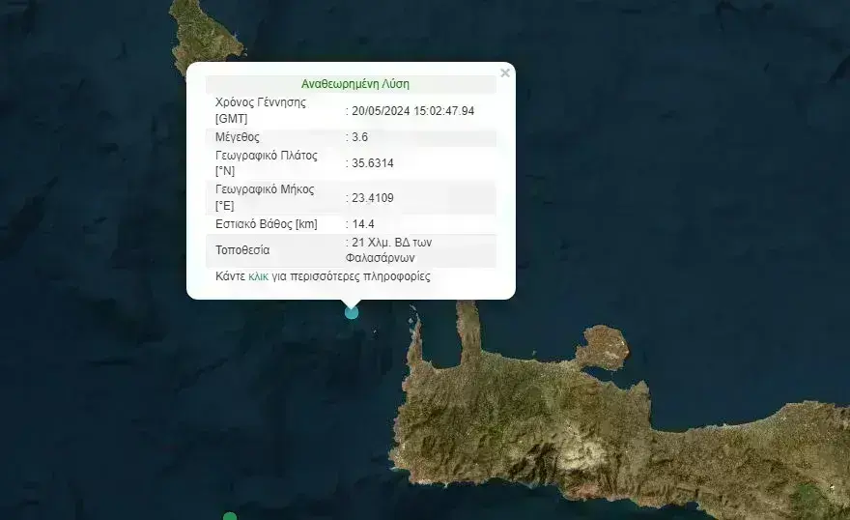Click the 'Τοποθεσία' row label
850x520 pixels.
pyautogui.click(x=242, y=250)
